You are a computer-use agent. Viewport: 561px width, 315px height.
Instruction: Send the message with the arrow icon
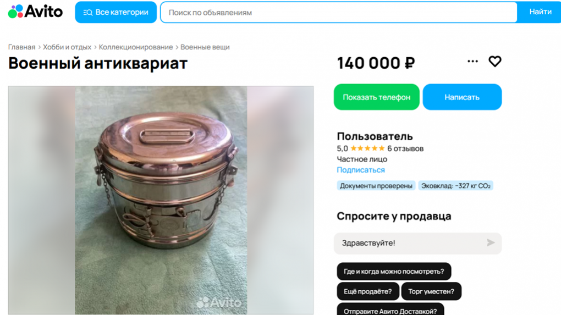491,243
